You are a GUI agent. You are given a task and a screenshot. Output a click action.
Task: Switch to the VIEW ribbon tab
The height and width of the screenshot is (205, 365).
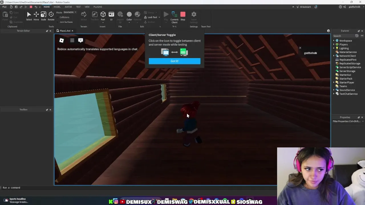(87, 7)
